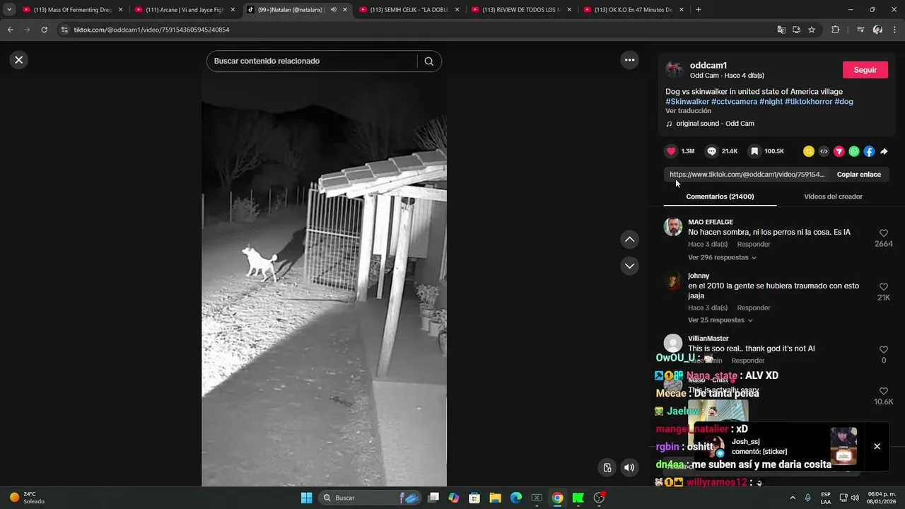The height and width of the screenshot is (509, 905).
Task: Like MAO EFEALGE's comment
Action: click(x=883, y=233)
